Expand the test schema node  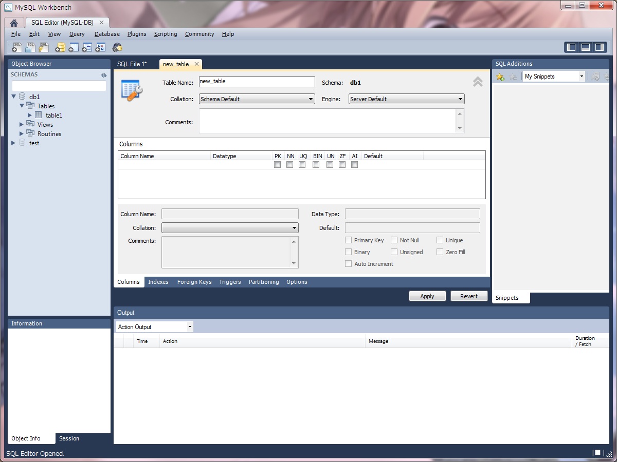(x=13, y=143)
